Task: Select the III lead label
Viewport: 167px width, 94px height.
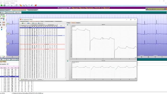Action: point(8,24)
